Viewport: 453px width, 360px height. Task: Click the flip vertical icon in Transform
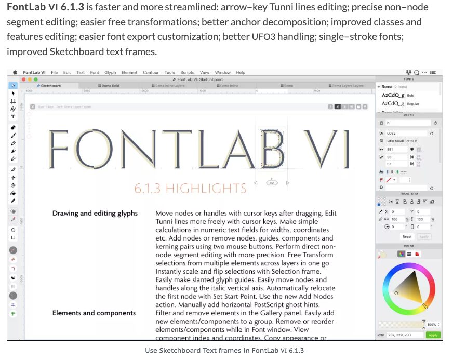coord(397,202)
